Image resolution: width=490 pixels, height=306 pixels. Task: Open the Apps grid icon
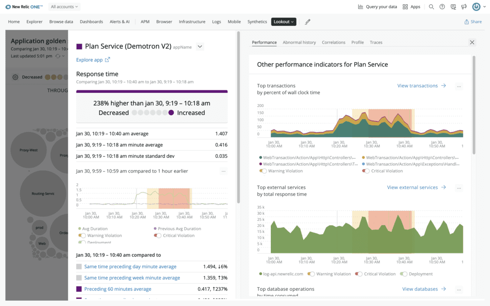click(405, 7)
